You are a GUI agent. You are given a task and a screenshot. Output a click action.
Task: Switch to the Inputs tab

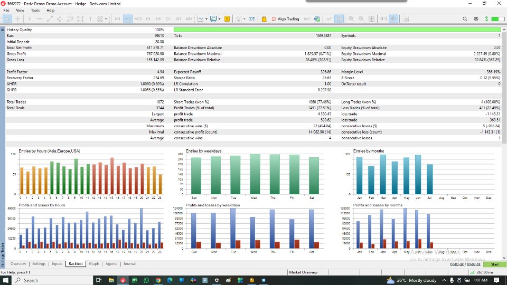(57, 264)
